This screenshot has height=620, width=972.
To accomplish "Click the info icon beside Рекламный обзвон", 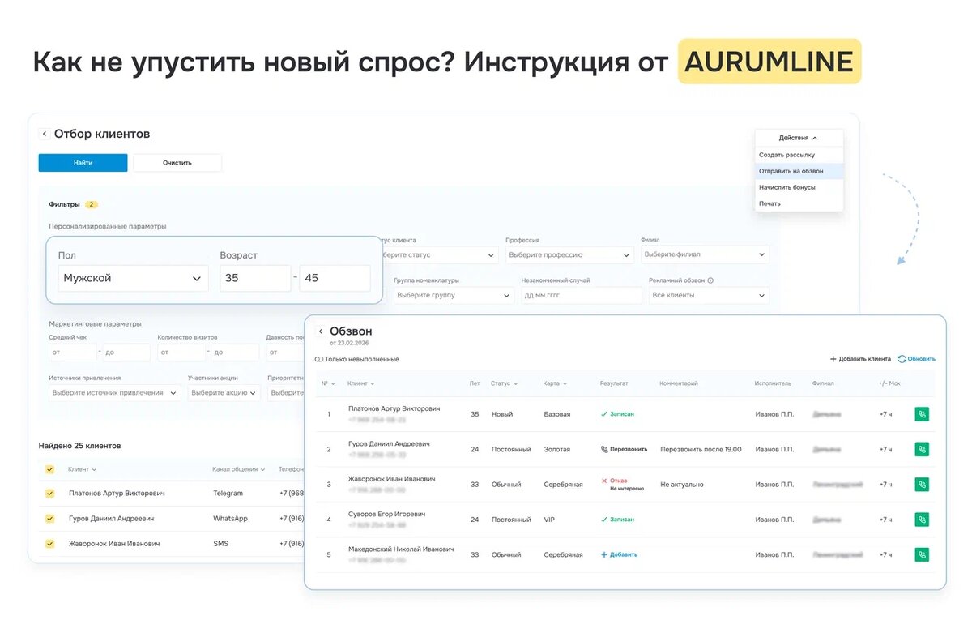I will 710,281.
